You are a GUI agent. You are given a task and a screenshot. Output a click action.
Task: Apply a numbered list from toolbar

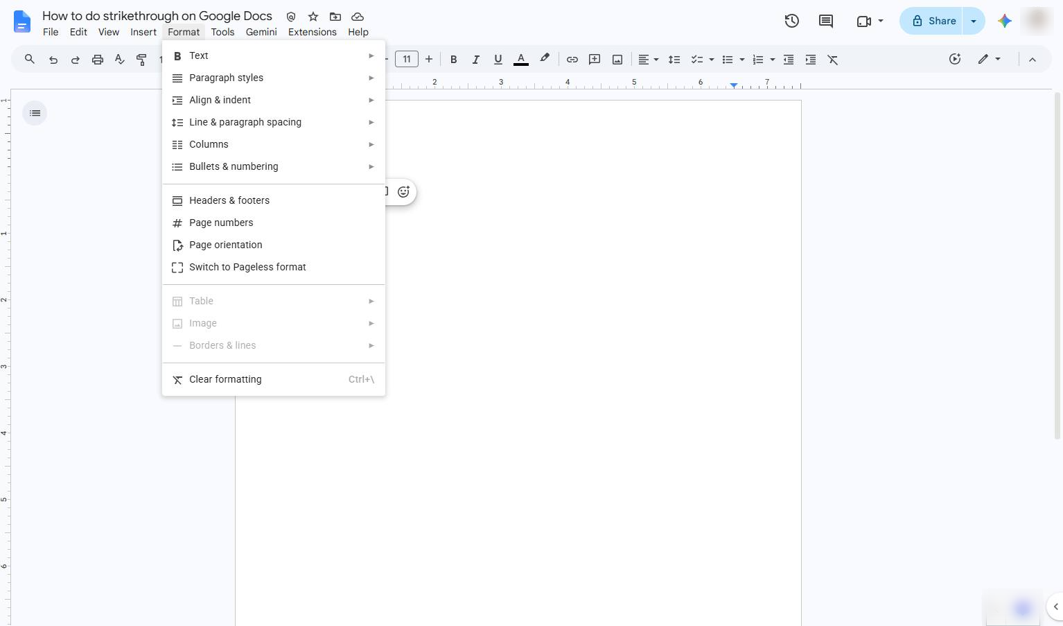758,60
